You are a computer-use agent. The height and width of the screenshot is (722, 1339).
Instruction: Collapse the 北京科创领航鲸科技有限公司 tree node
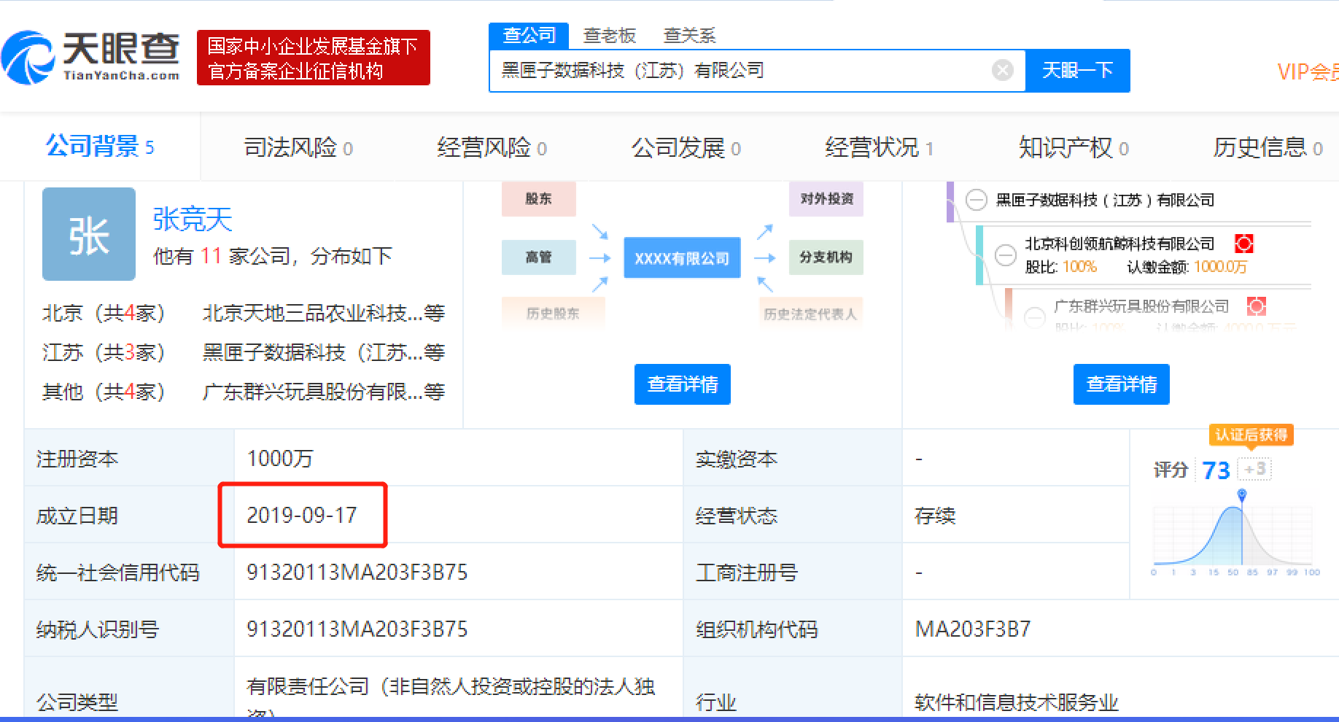pyautogui.click(x=1005, y=255)
